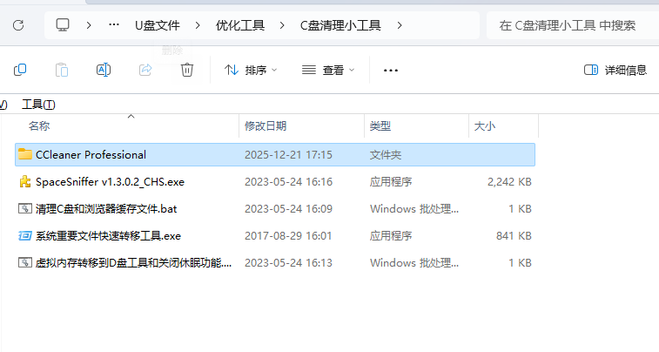Open the 排序 sort dropdown
This screenshot has height=352, width=659.
pyautogui.click(x=251, y=71)
